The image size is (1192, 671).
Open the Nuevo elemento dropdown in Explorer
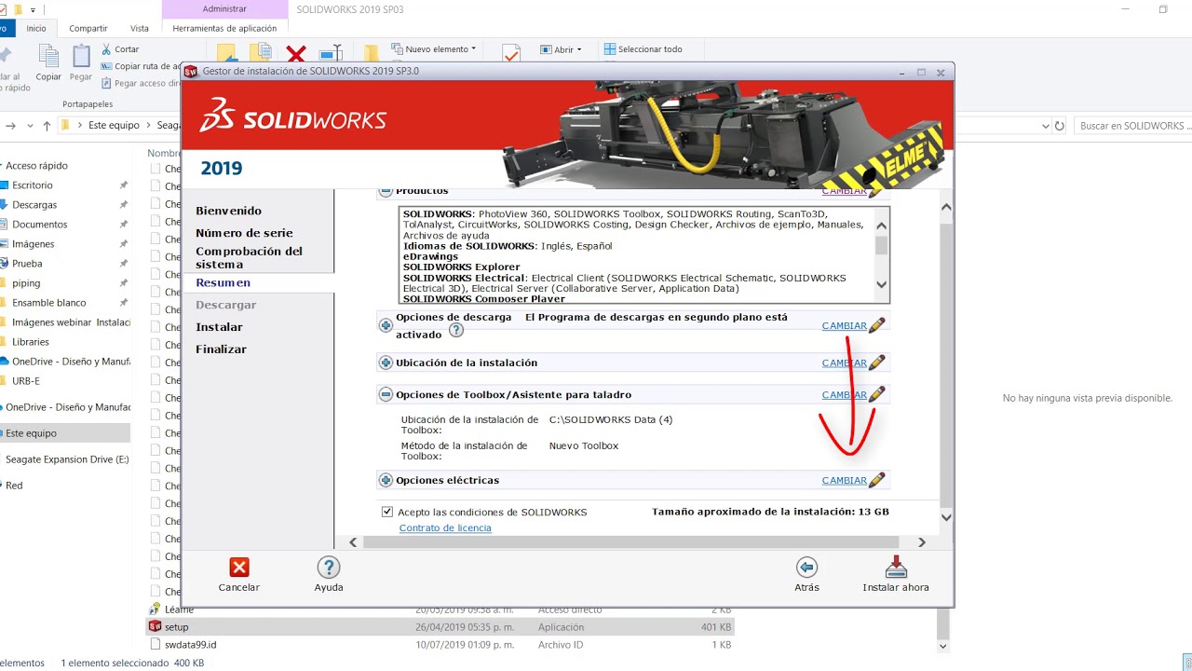coord(434,48)
